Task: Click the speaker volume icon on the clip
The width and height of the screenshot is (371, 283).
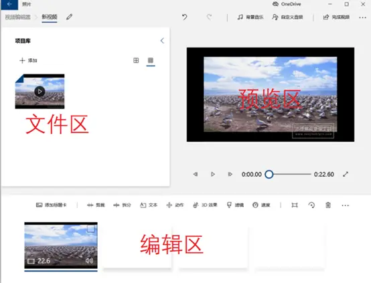Action: [89, 260]
